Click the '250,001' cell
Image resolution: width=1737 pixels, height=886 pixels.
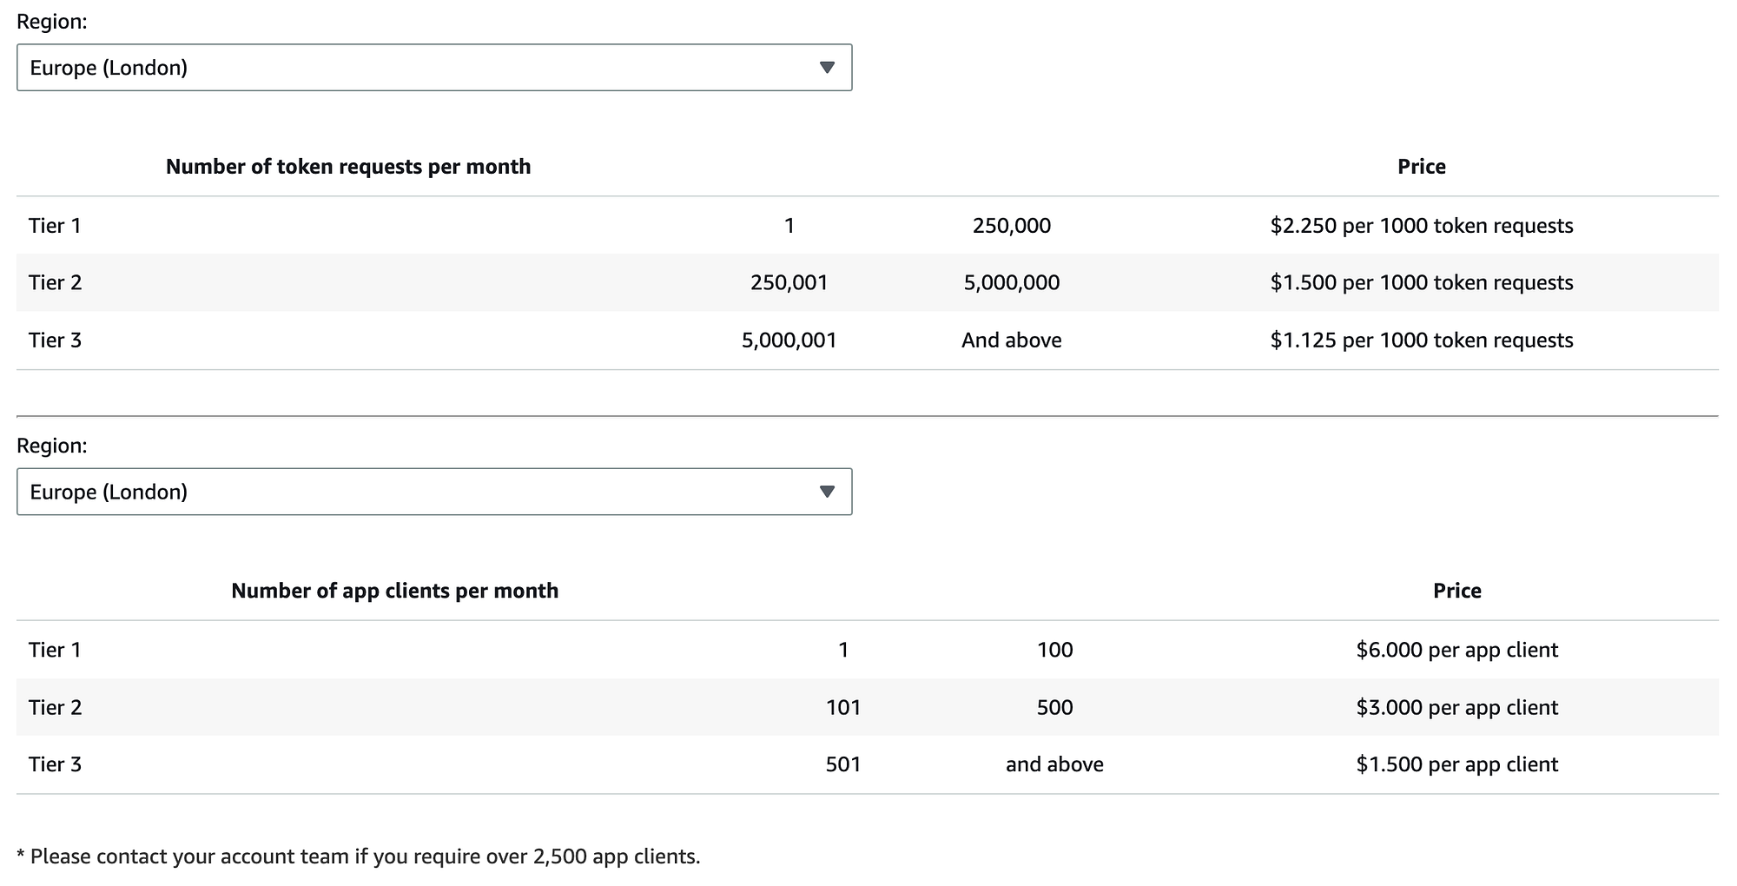(x=789, y=282)
